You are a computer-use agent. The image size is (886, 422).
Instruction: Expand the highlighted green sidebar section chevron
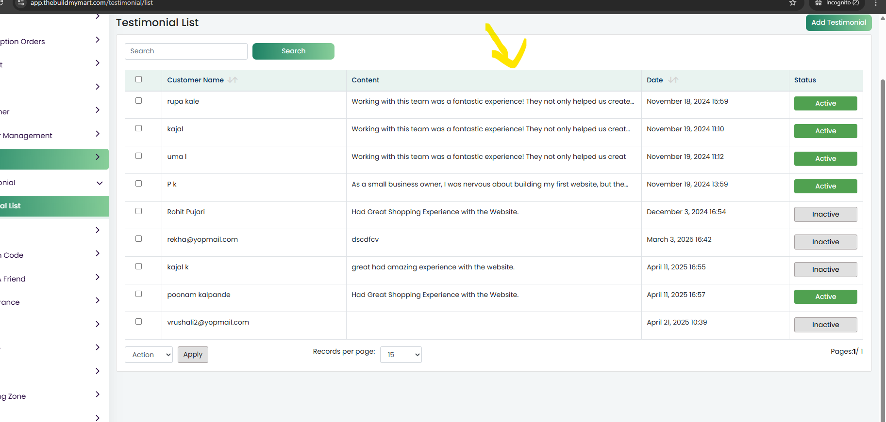pyautogui.click(x=98, y=157)
